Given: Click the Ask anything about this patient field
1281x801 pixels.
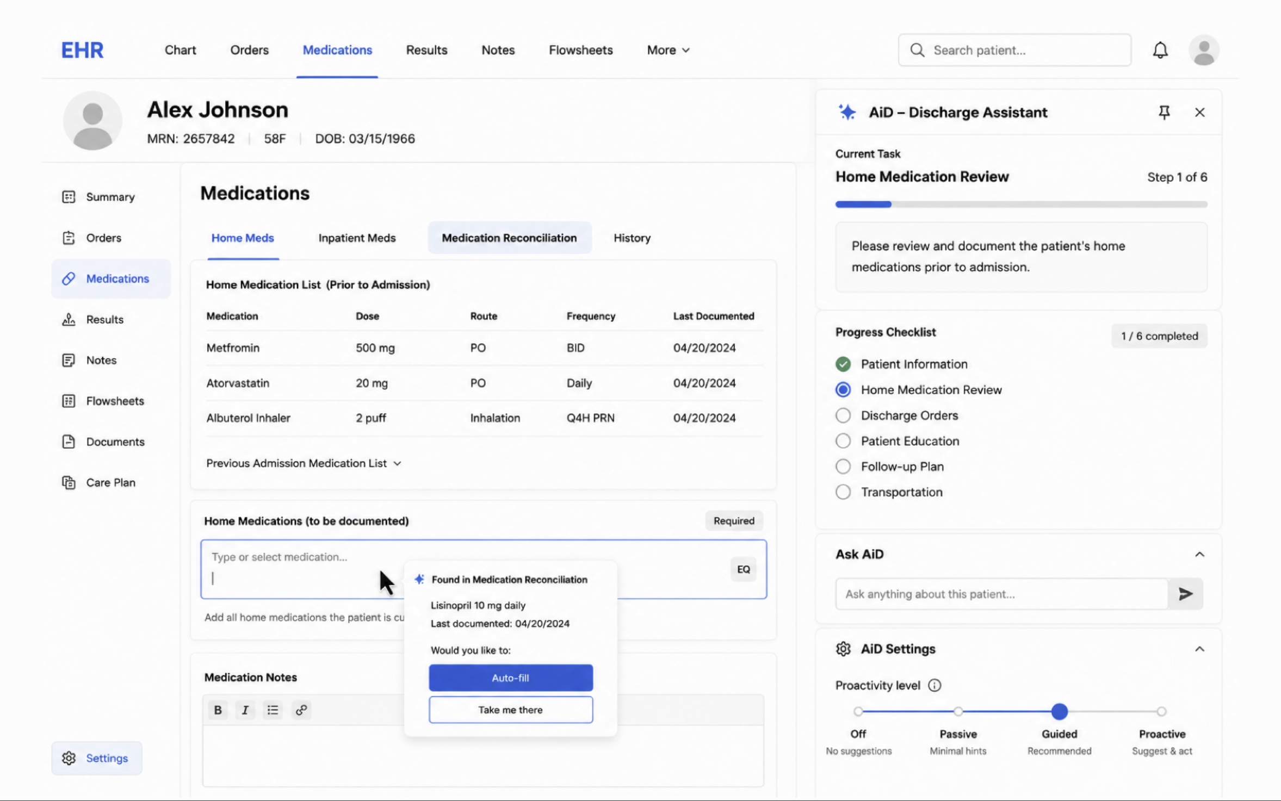Looking at the screenshot, I should 1001,594.
